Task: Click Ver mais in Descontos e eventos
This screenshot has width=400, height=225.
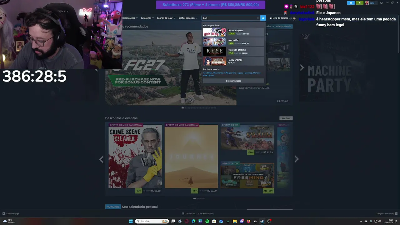Action: pos(286,118)
